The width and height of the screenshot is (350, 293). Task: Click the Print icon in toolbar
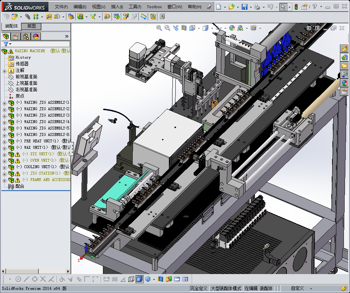257,7
